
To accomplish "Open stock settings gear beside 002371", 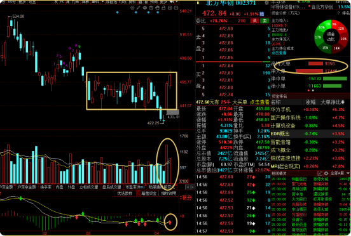I will [266, 3].
